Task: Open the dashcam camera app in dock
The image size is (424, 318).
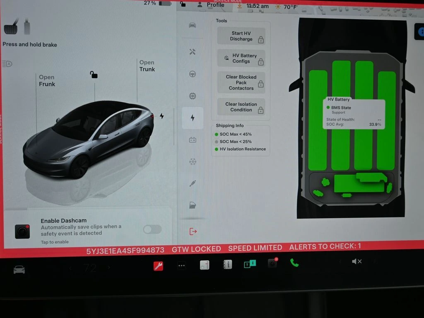Action: 272,263
